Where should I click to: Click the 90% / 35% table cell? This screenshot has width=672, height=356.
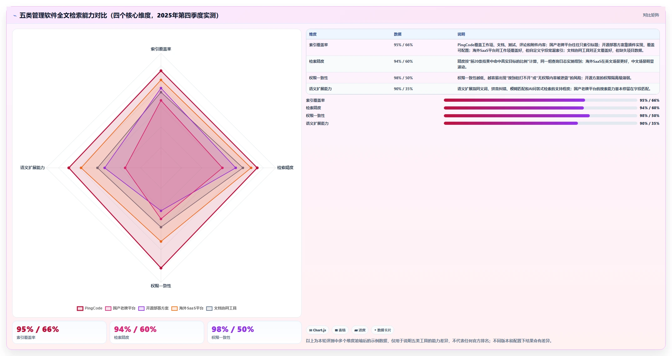(x=403, y=89)
